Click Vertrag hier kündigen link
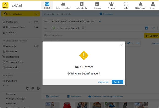159x108 pixels. (x=16, y=99)
